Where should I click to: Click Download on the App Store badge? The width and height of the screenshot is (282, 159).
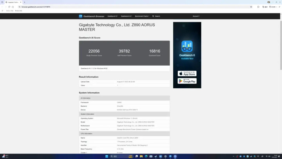(x=187, y=73)
